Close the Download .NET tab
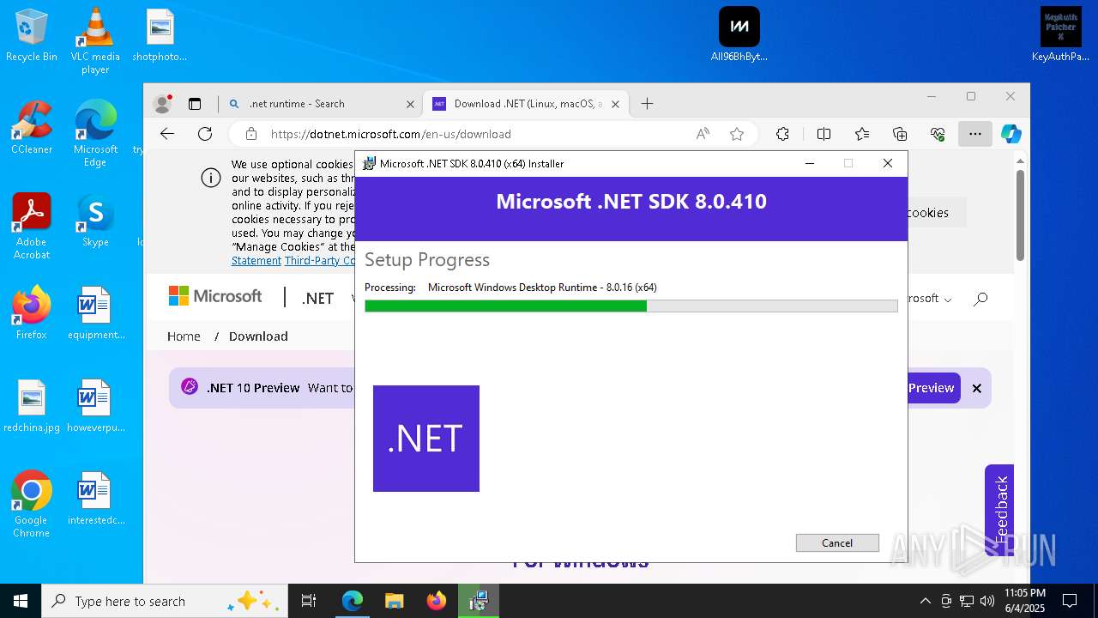Viewport: 1098px width, 618px height. click(615, 104)
